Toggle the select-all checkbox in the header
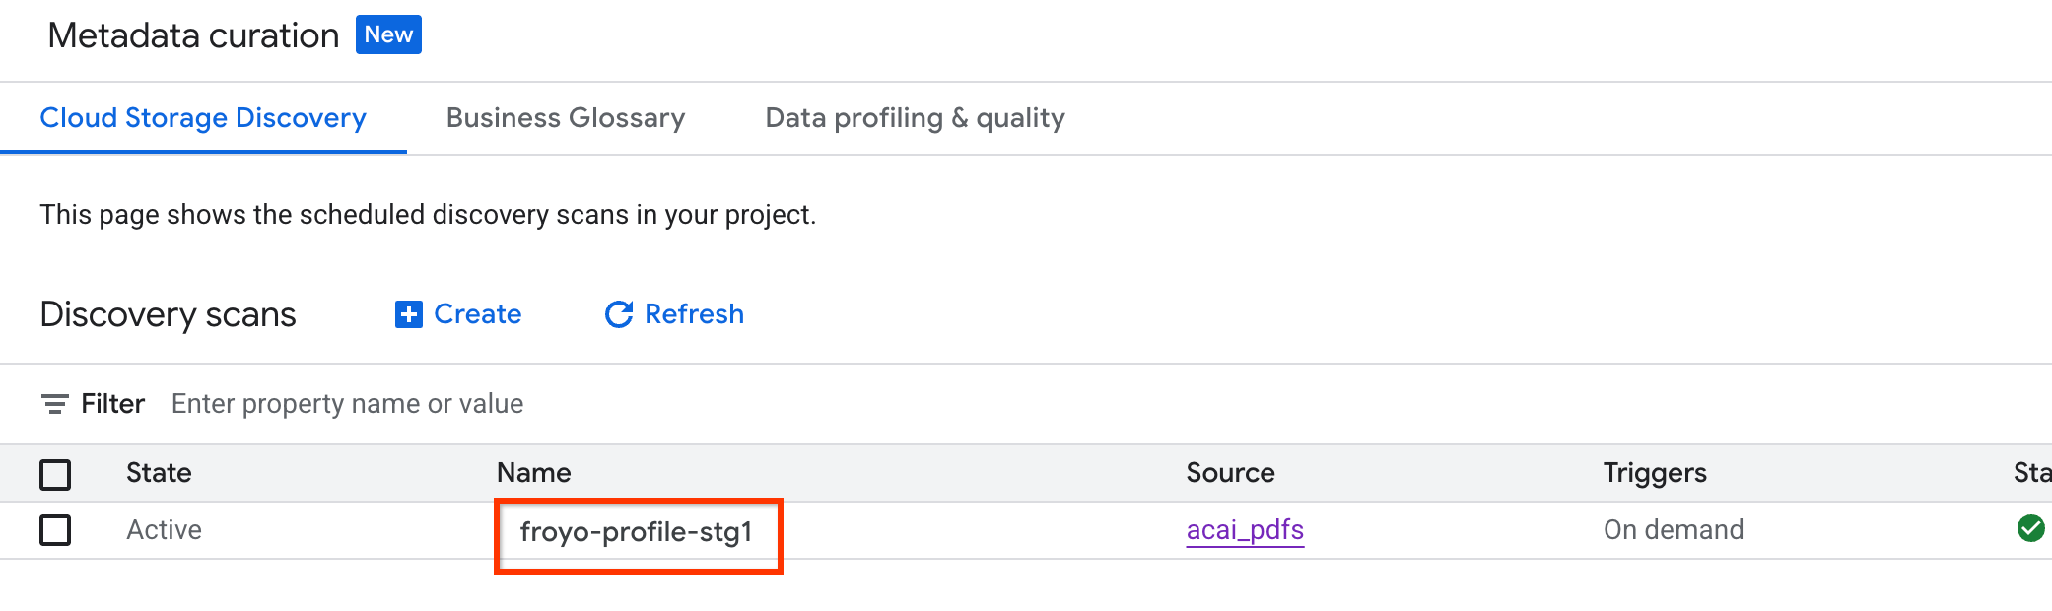The height and width of the screenshot is (611, 2052). click(56, 474)
